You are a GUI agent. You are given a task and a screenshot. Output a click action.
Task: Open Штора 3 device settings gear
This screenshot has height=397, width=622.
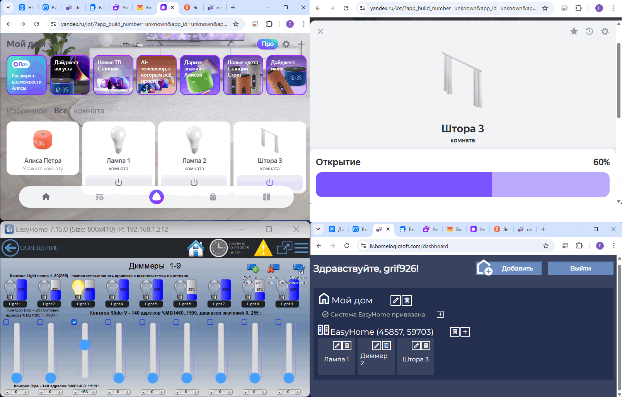click(x=605, y=31)
